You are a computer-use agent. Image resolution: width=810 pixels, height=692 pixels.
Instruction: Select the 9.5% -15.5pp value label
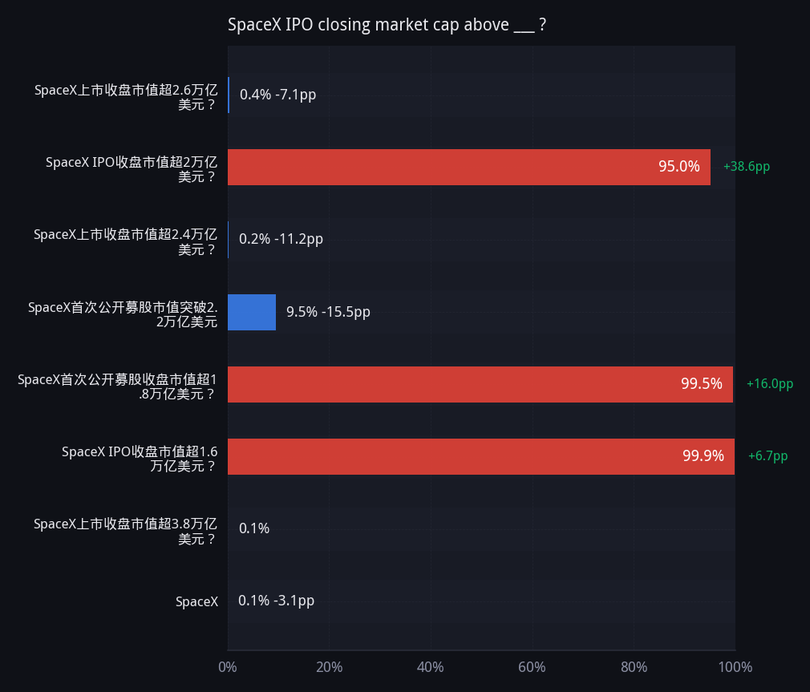329,312
